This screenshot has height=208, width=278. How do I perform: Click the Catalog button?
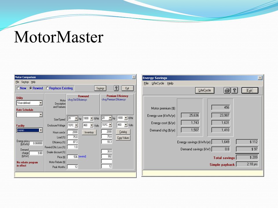point(123,132)
